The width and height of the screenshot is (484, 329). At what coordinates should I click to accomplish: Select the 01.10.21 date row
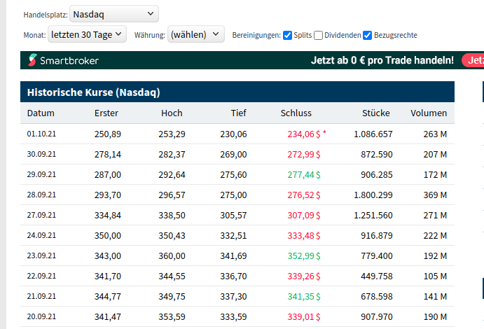pyautogui.click(x=42, y=134)
